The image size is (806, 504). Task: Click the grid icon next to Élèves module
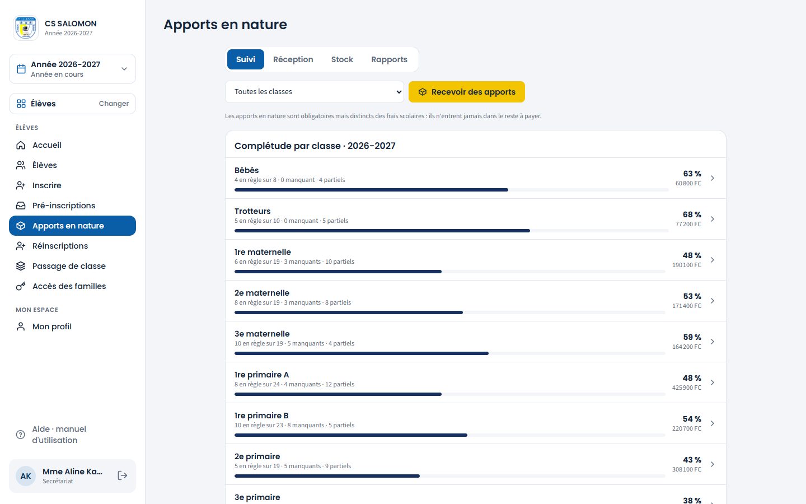coord(21,104)
